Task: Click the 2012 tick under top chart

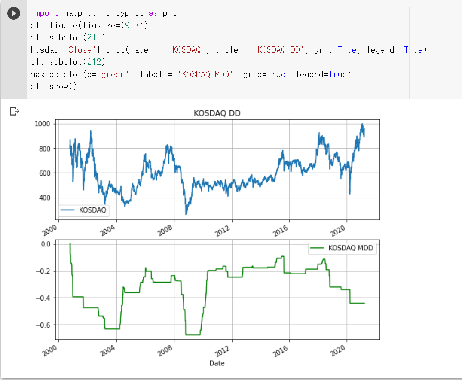Action: 222,231
